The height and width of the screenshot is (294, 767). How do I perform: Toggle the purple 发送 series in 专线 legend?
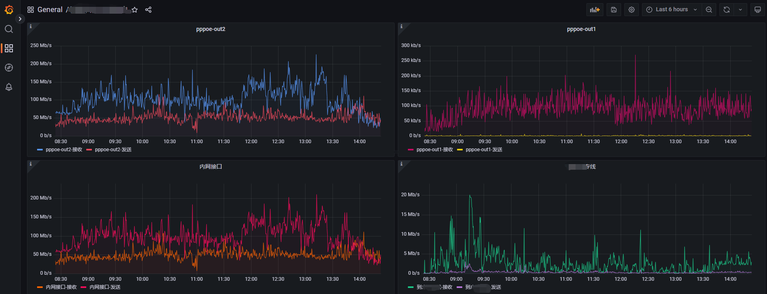coord(483,287)
